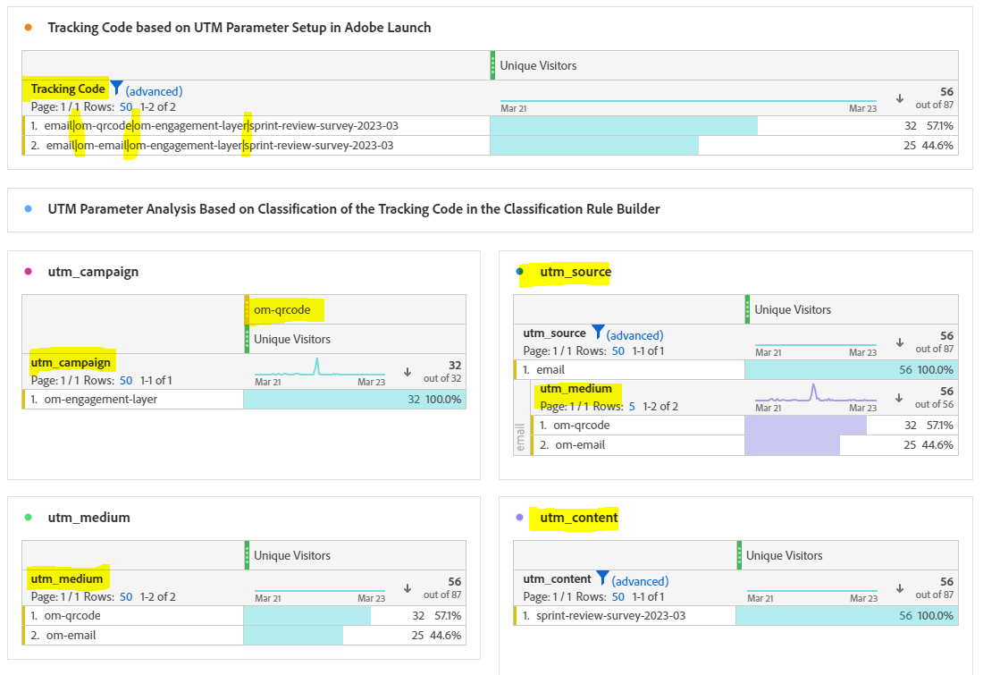Image resolution: width=983 pixels, height=675 pixels.
Task: Open Rows 5 selector in utm_medium breakdown
Action: coord(631,406)
